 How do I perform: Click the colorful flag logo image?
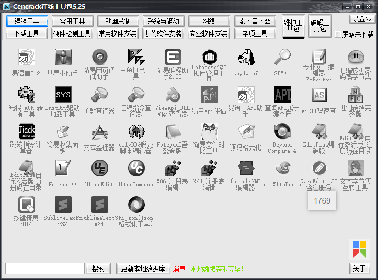pos(359,249)
